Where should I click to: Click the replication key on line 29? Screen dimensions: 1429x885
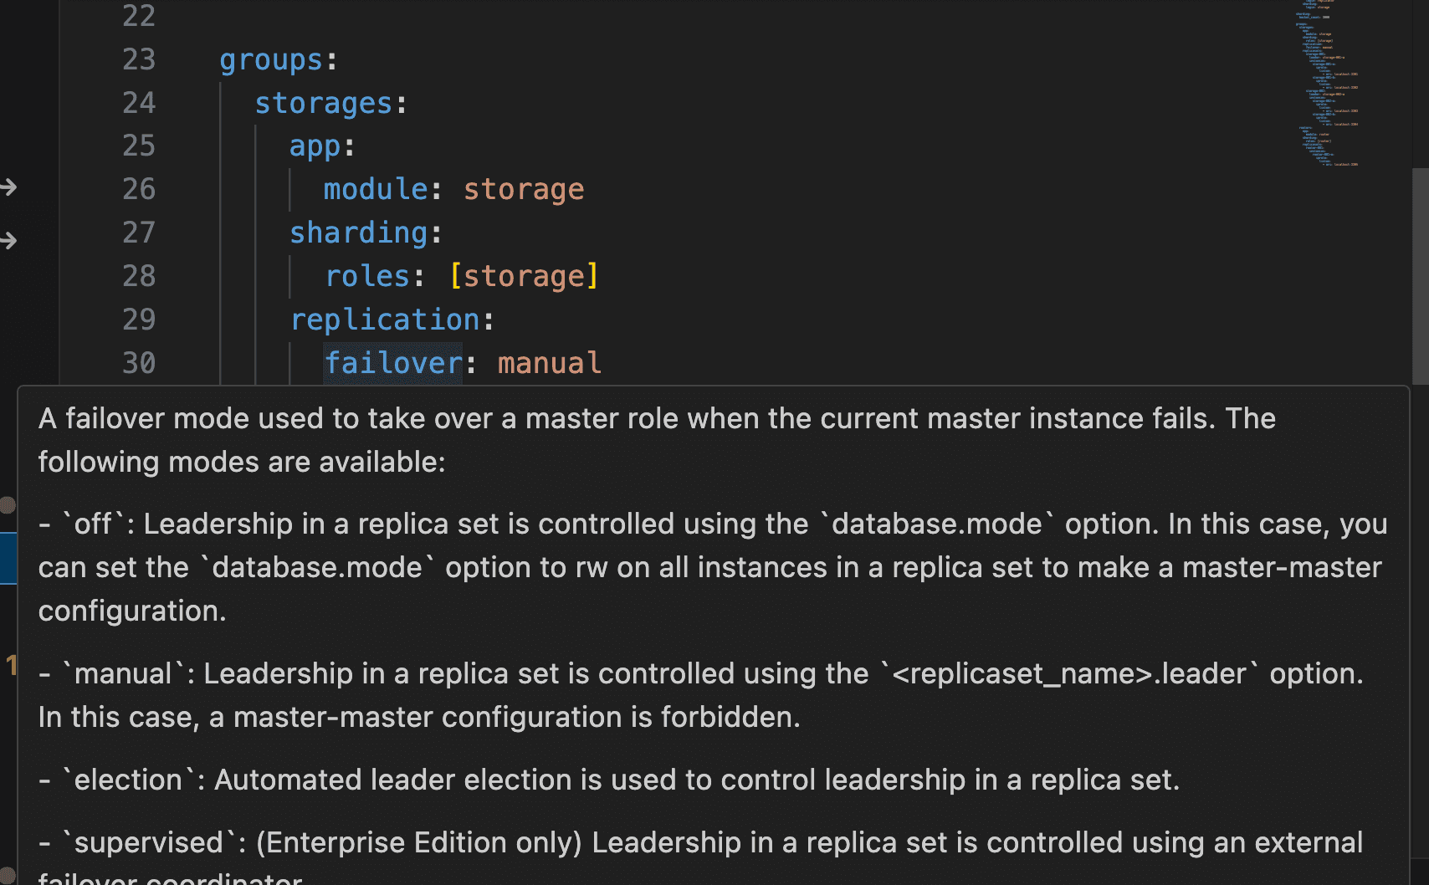click(385, 320)
